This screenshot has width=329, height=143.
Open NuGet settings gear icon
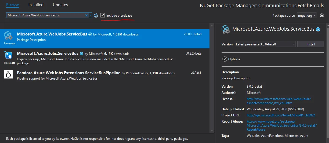[322, 15]
